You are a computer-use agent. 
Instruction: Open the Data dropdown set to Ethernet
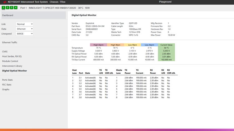24,29
